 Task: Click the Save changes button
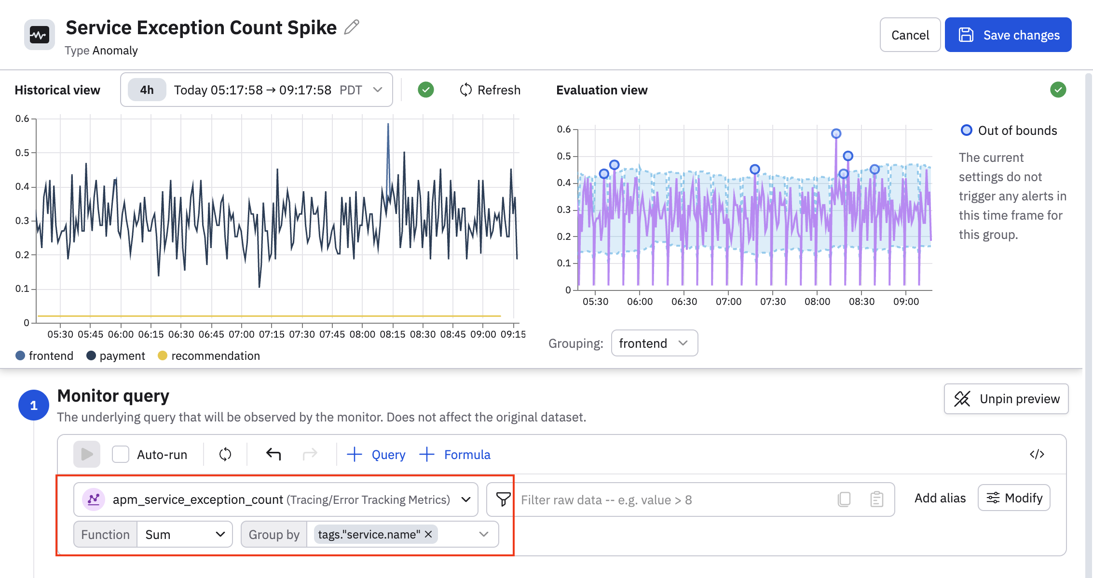1008,35
